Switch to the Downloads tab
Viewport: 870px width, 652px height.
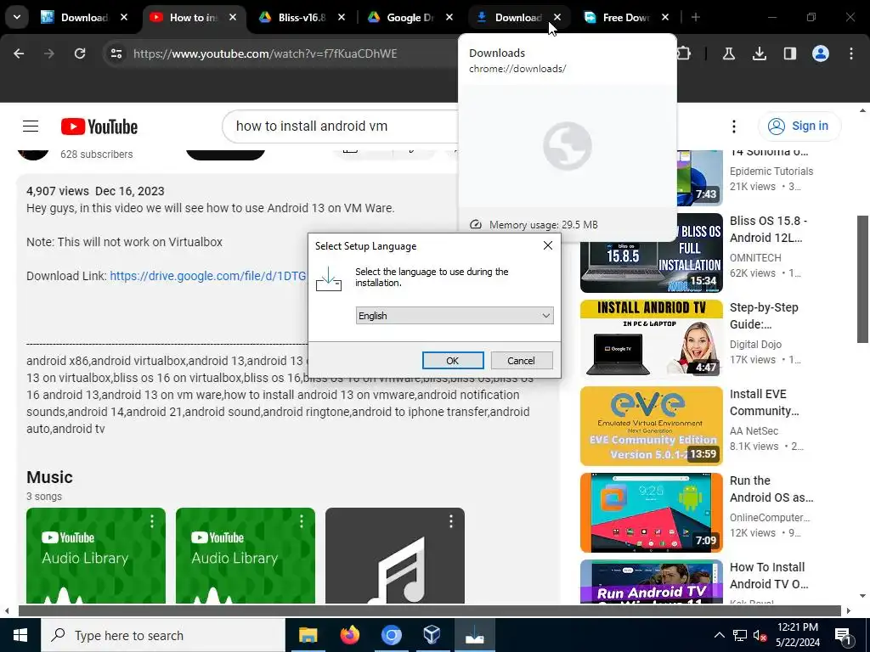click(518, 18)
